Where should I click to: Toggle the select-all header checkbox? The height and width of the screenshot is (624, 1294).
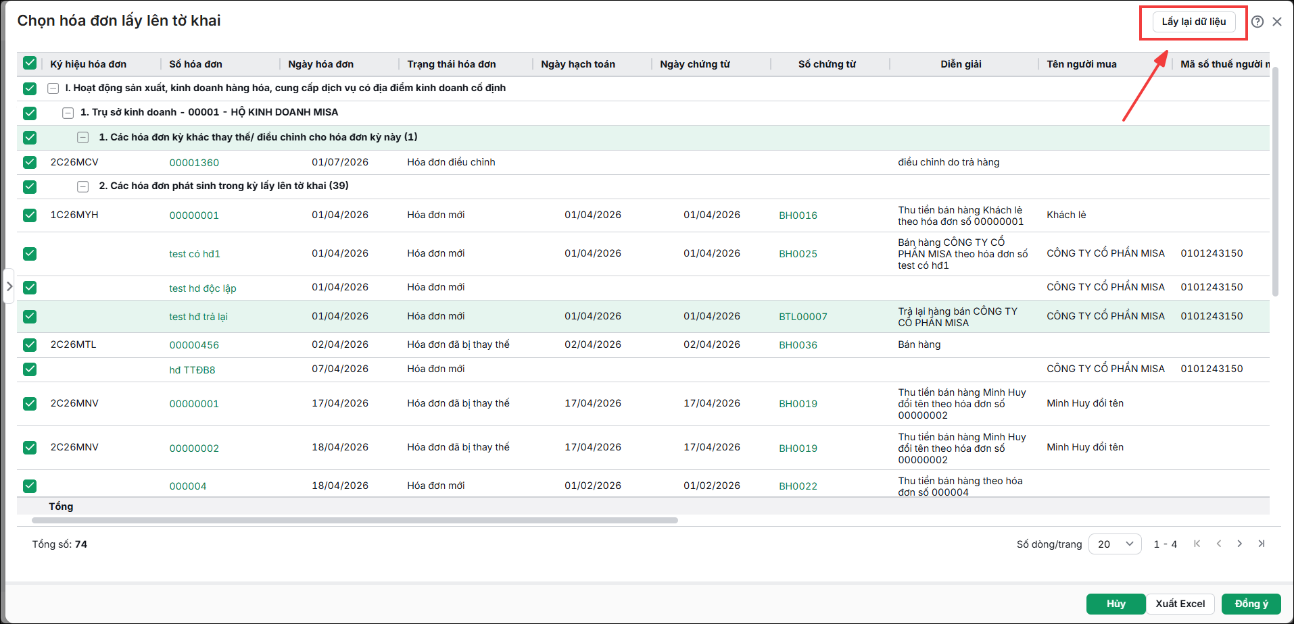(30, 63)
